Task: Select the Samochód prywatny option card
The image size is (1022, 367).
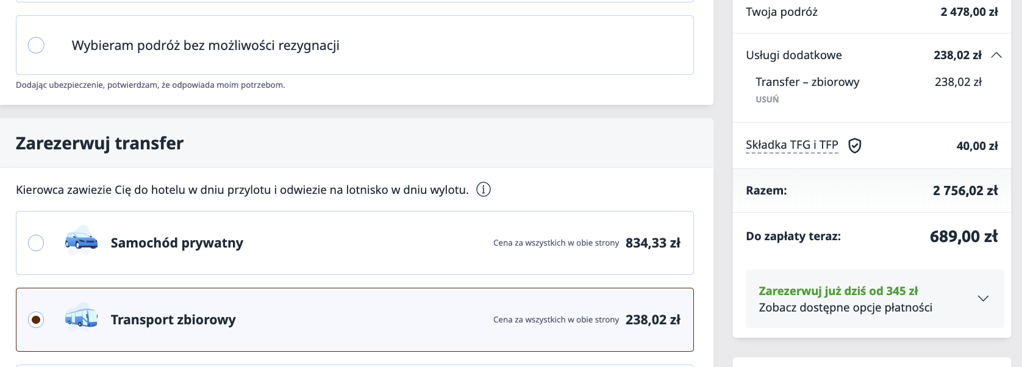Action: pyautogui.click(x=356, y=243)
